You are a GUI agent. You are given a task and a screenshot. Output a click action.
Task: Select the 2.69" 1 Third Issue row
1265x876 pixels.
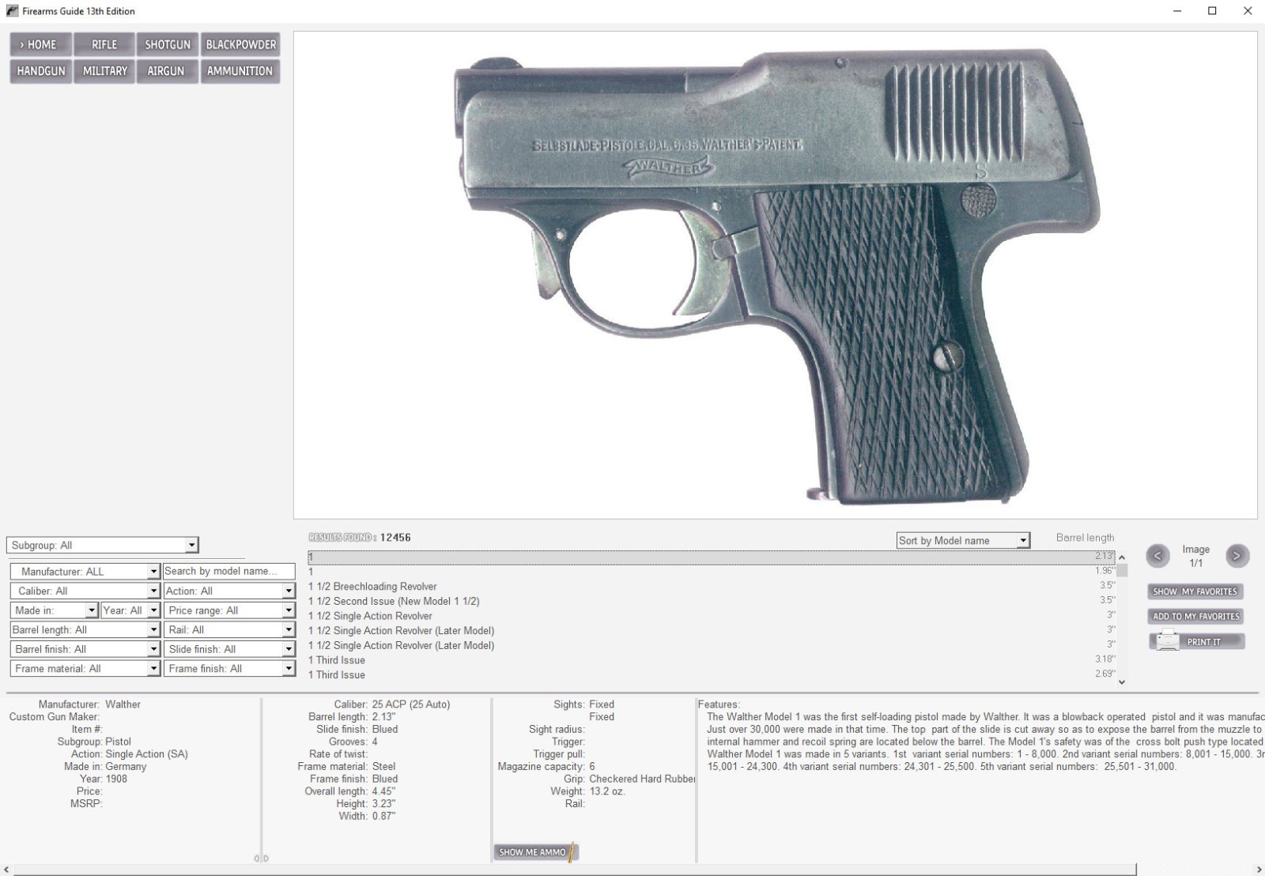[x=711, y=675]
